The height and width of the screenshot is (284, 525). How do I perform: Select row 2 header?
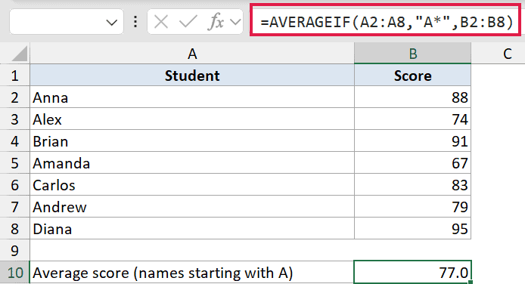pos(14,97)
